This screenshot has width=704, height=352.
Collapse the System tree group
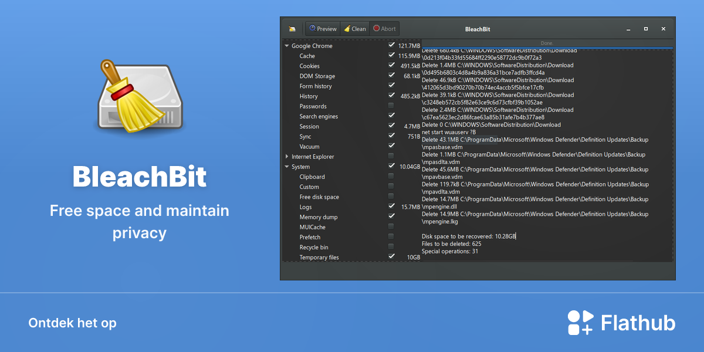click(x=287, y=167)
